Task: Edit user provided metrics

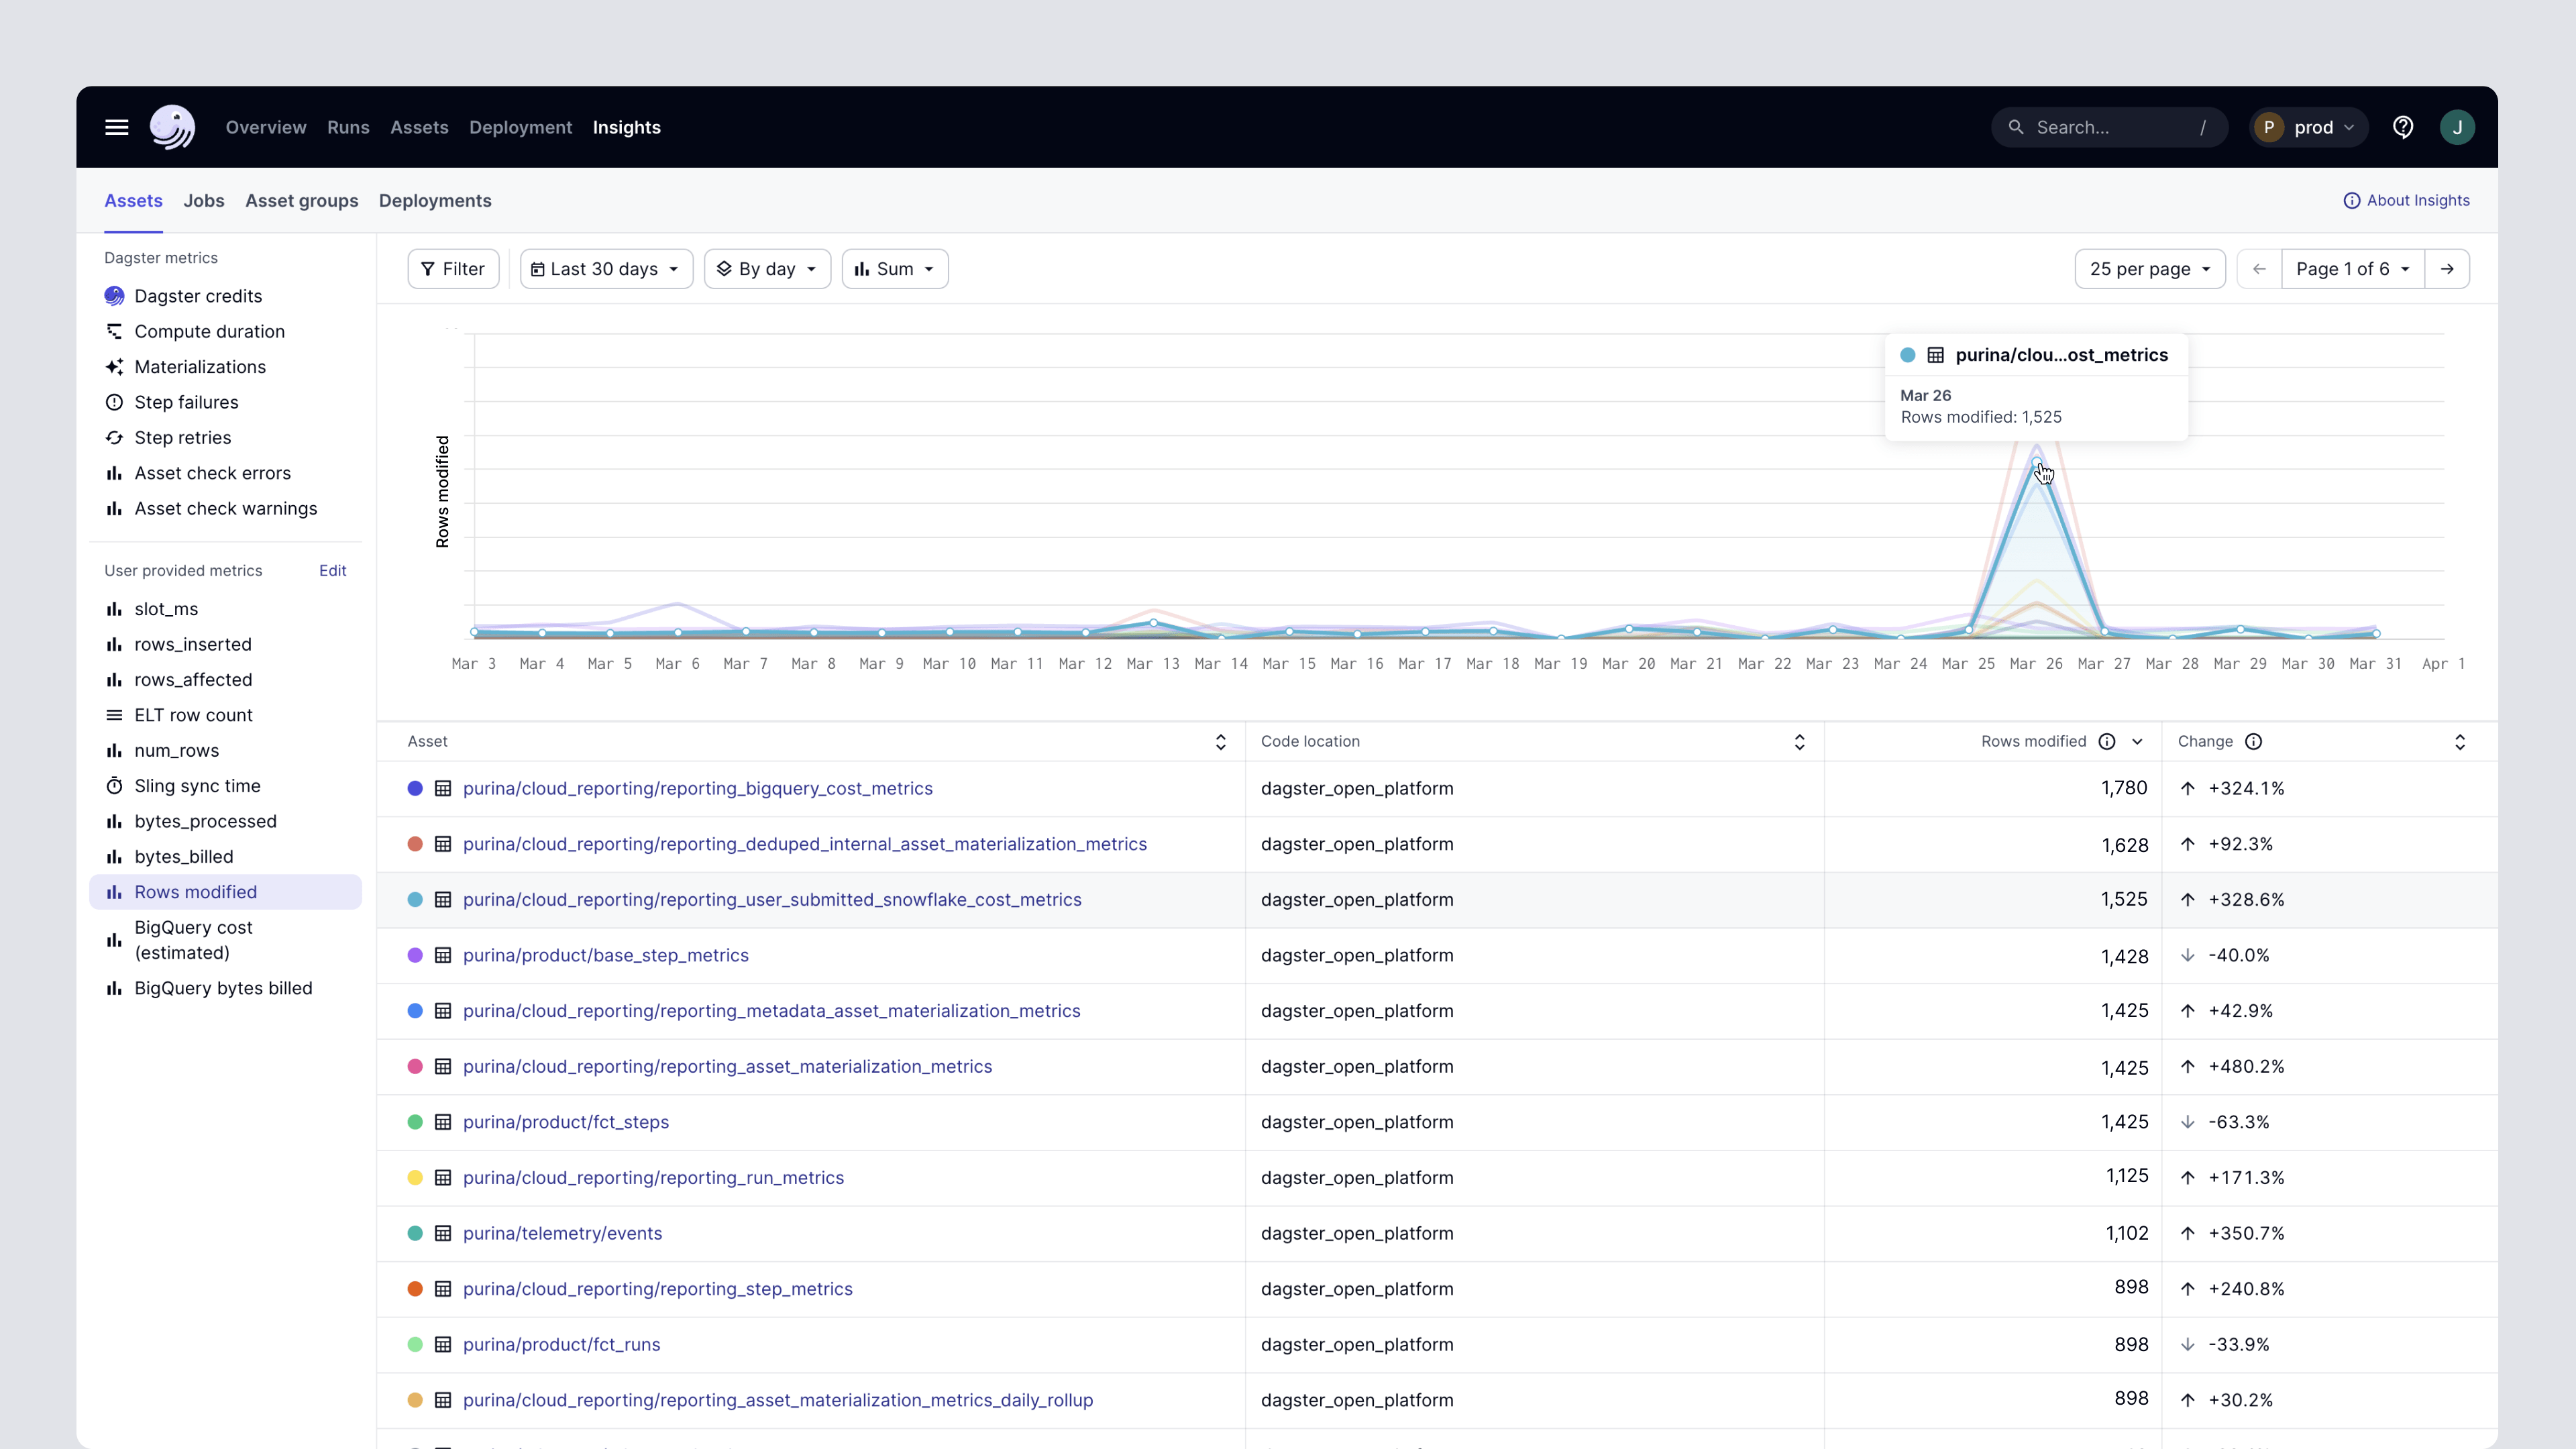Action: (x=333, y=570)
